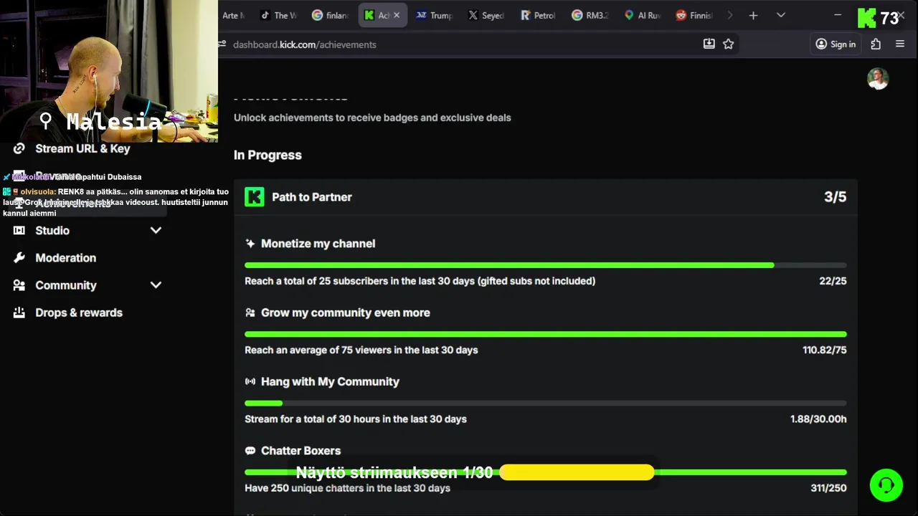Click 'Have 250 unique chatters in the last 30 days'
Screen dimensions: 918x516
click(348, 488)
